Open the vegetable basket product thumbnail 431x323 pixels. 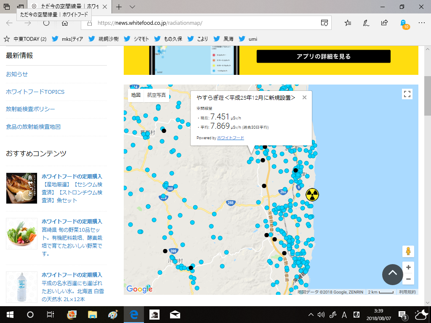click(x=22, y=233)
